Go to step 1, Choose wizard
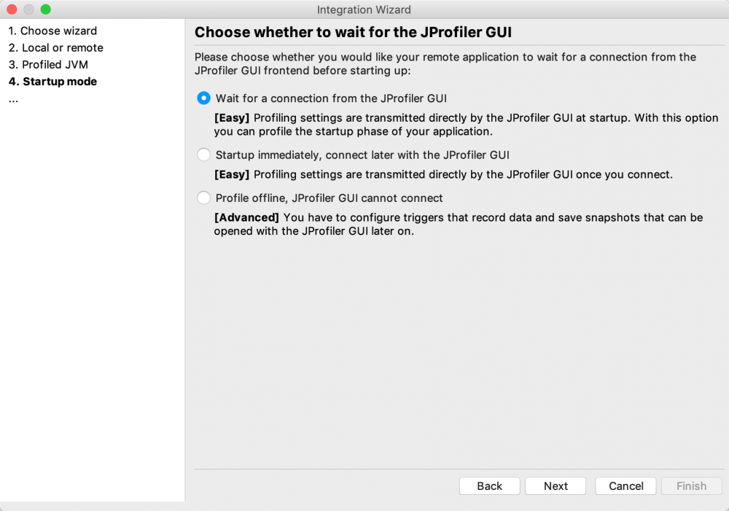 coord(53,31)
